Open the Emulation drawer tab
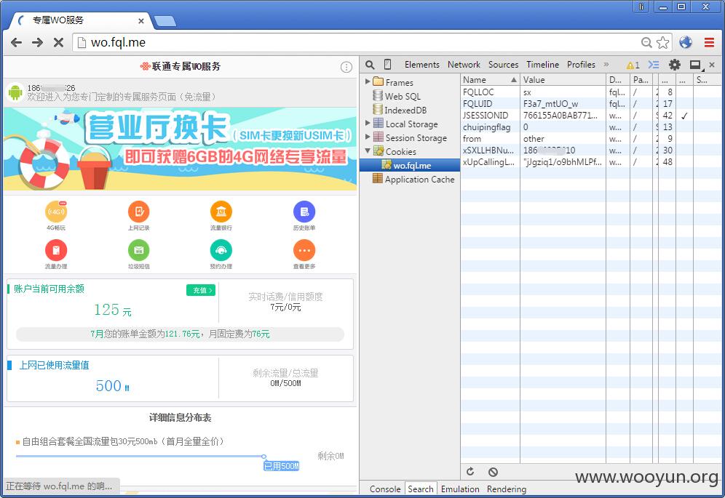 (460, 489)
